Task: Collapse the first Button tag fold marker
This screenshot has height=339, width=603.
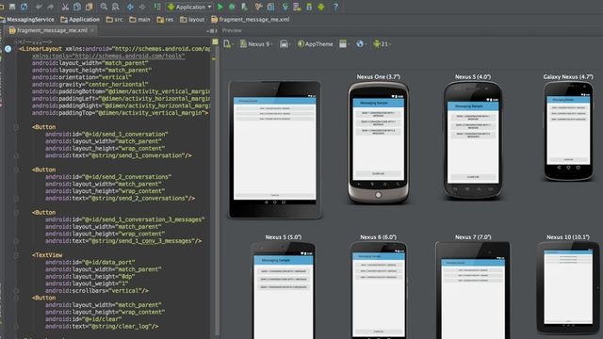Action: (16, 127)
